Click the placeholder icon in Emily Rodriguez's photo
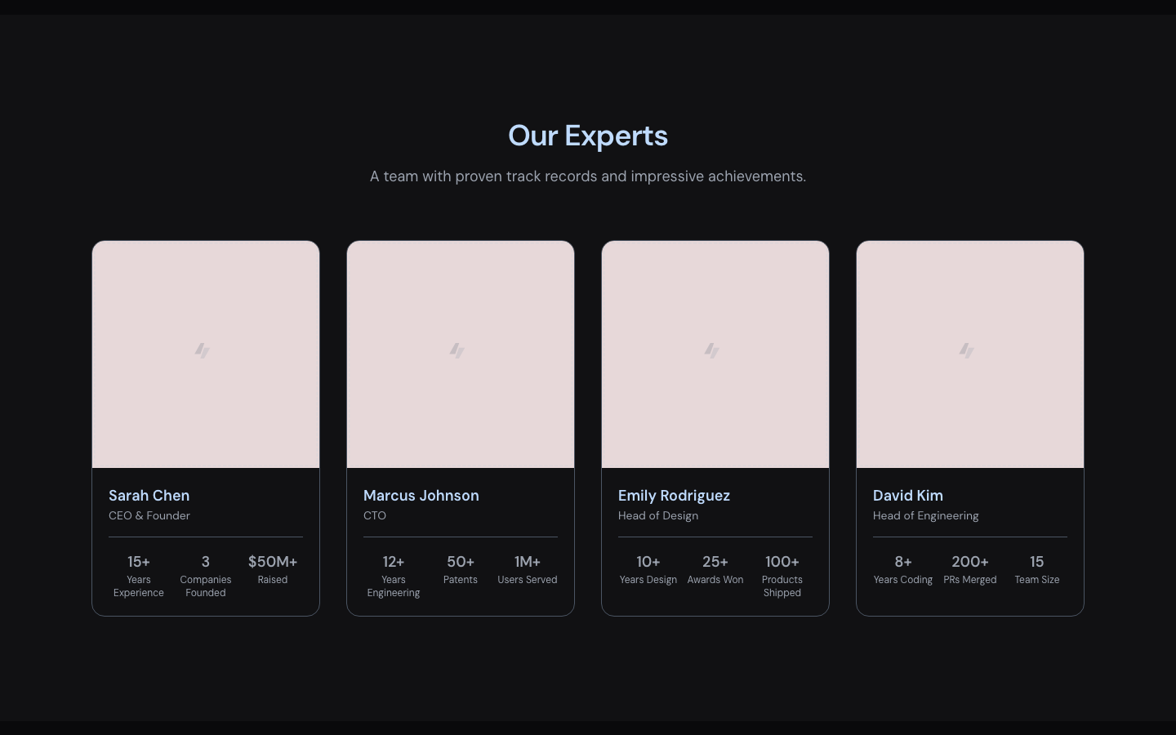Viewport: 1176px width, 735px height. click(x=712, y=350)
